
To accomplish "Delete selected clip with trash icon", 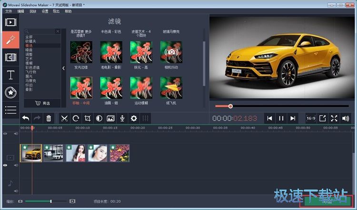I will pos(49,118).
